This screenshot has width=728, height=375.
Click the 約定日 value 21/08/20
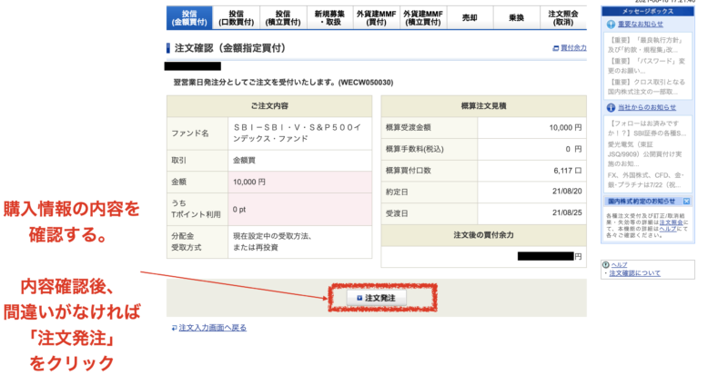[567, 191]
